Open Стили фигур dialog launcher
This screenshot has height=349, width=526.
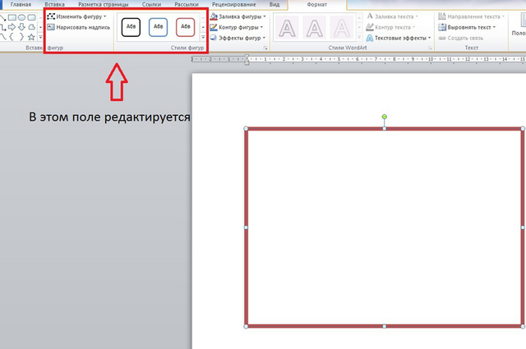tap(265, 48)
